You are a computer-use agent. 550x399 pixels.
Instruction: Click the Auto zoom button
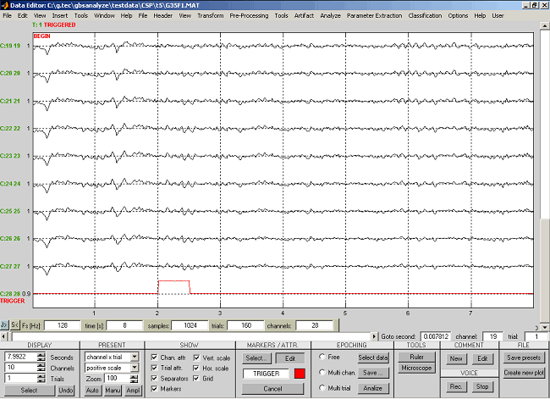(93, 389)
